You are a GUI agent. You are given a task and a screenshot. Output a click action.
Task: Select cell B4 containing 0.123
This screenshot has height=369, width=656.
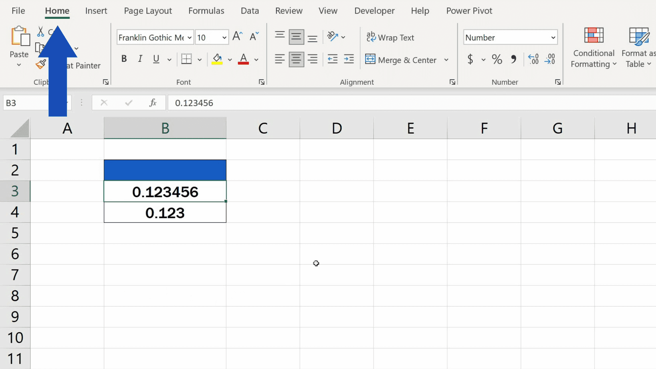[x=165, y=213]
